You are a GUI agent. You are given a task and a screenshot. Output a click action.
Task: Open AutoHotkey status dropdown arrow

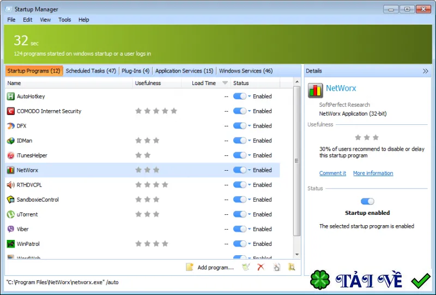tap(250, 97)
